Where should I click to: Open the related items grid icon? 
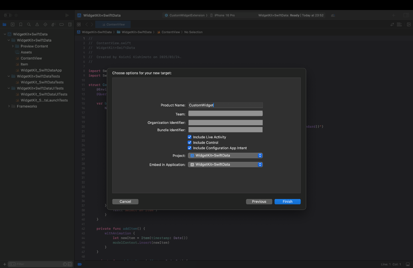[79, 24]
